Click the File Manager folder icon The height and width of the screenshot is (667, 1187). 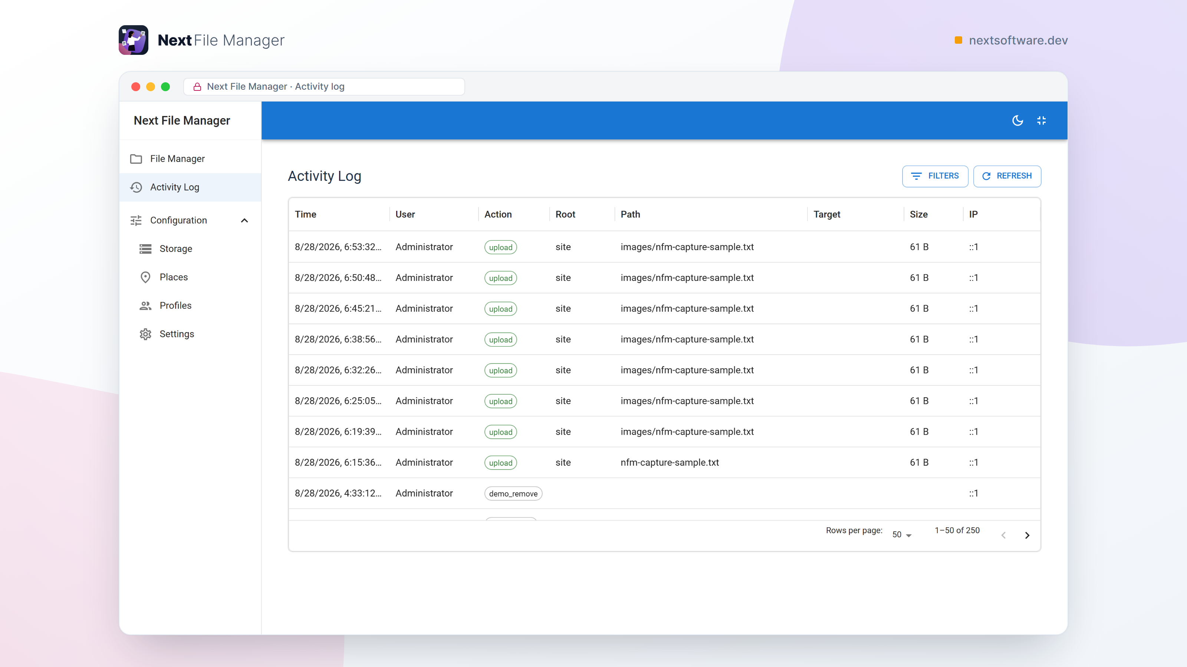point(136,159)
